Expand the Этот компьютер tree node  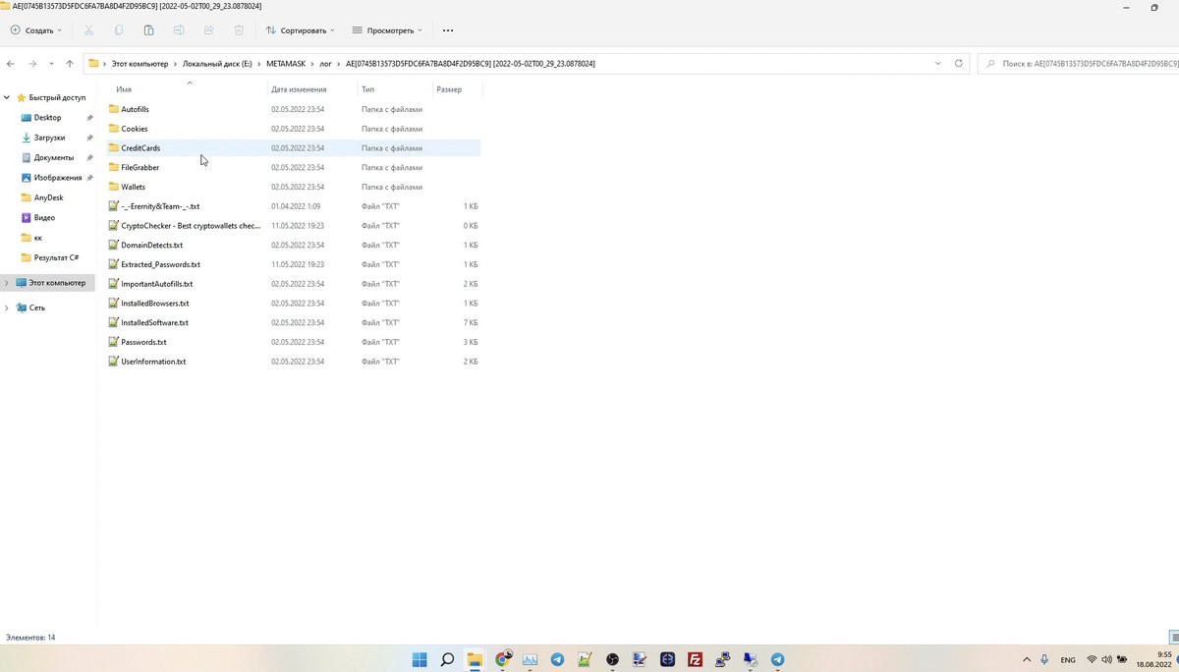tap(8, 283)
